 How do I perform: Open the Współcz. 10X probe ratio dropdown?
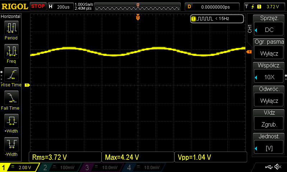click(269, 73)
